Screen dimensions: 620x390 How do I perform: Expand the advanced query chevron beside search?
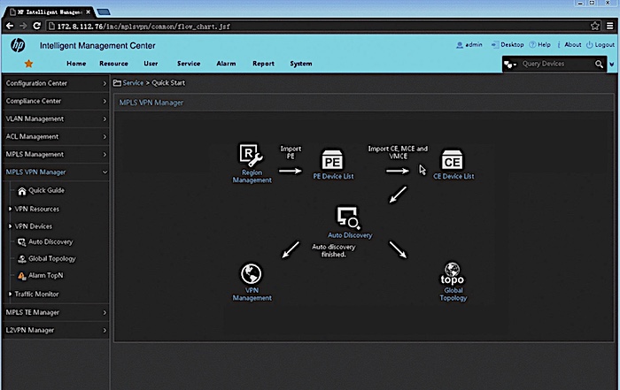(612, 65)
